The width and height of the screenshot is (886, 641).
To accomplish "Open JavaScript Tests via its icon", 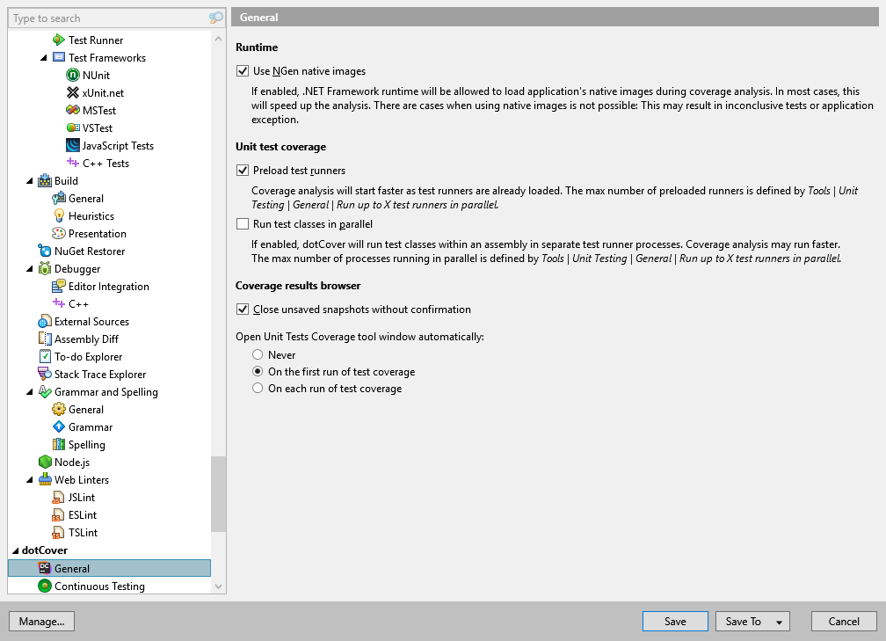I will pyautogui.click(x=73, y=145).
